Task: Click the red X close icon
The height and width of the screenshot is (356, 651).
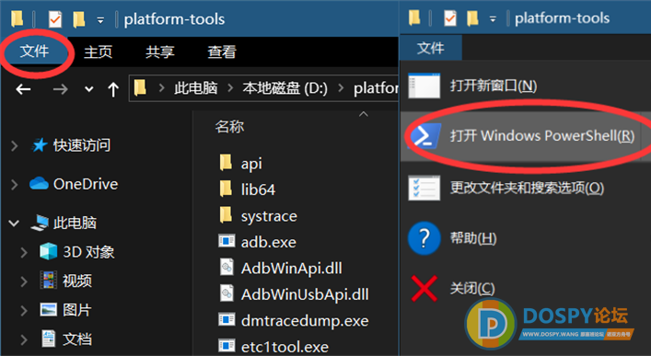Action: tap(424, 288)
